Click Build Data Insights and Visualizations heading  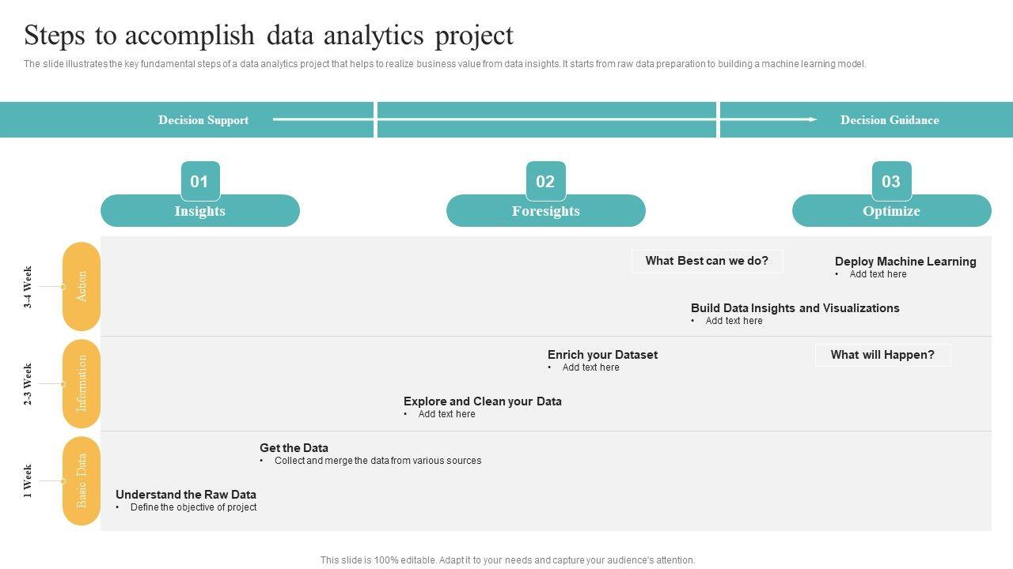click(795, 308)
